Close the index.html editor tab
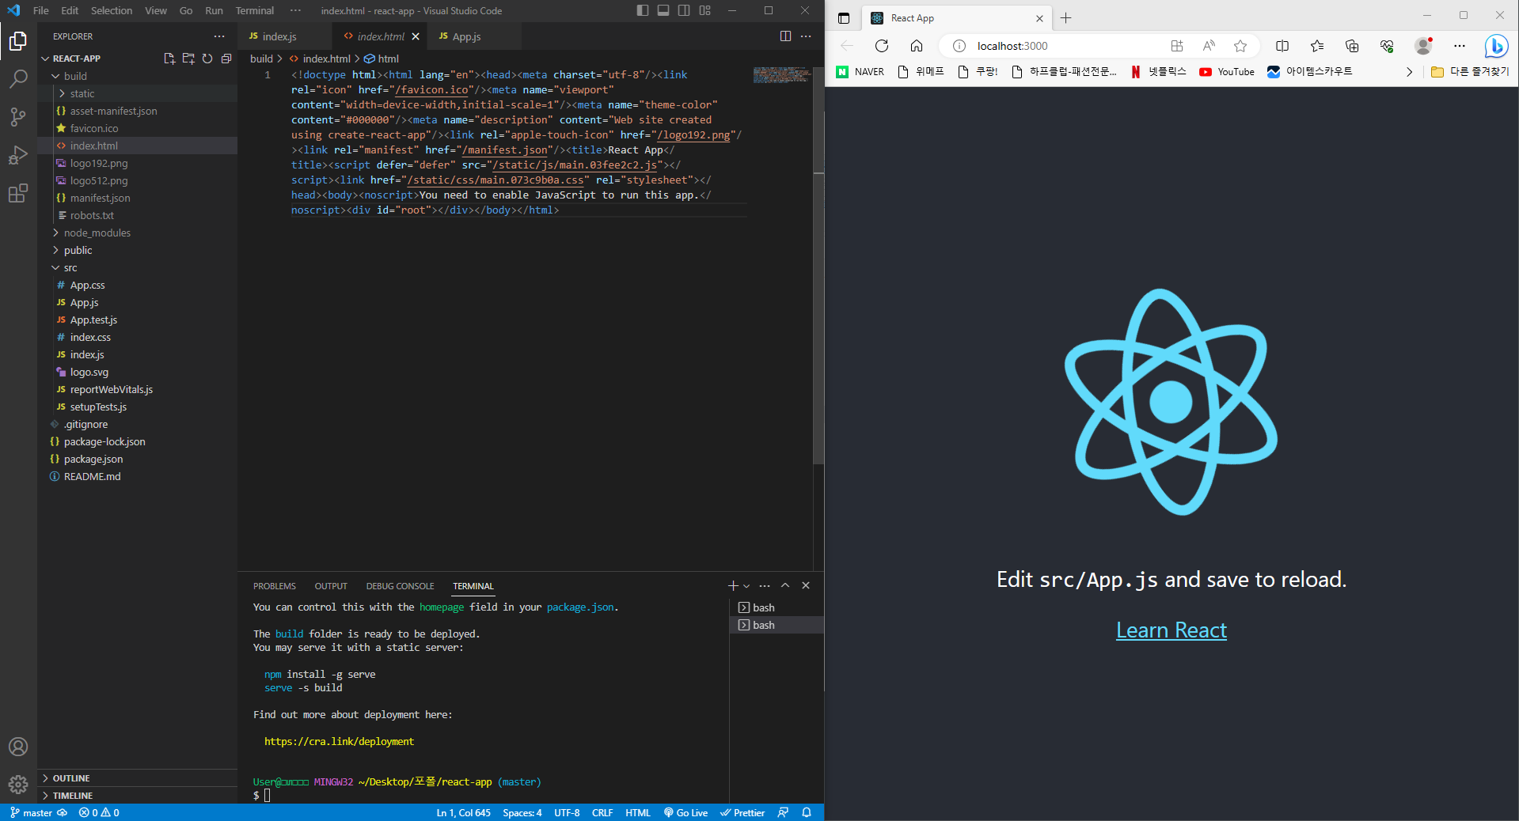 click(416, 36)
